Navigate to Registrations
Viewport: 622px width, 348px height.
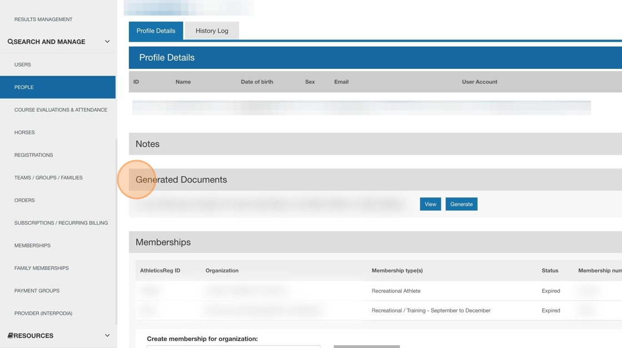pyautogui.click(x=33, y=155)
